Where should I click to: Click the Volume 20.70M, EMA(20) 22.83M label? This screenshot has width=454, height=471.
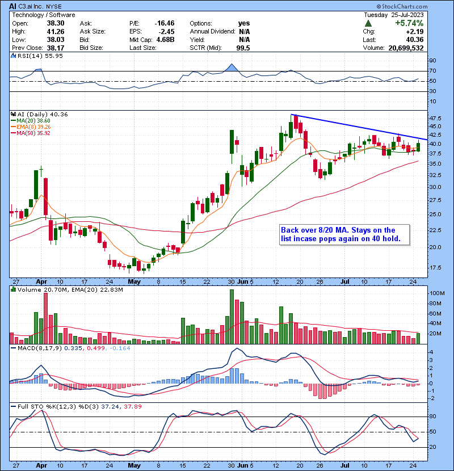pos(70,289)
